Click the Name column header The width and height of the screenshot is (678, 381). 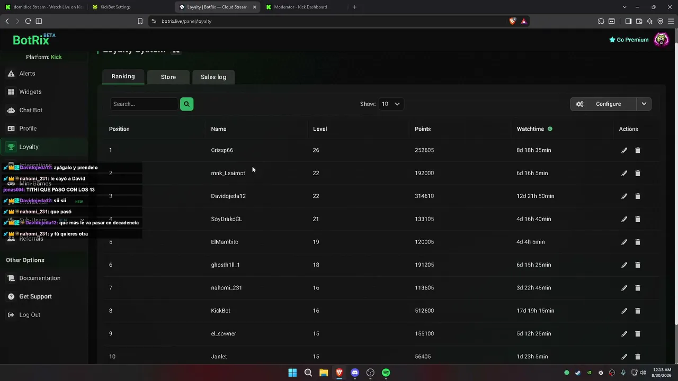tap(218, 129)
